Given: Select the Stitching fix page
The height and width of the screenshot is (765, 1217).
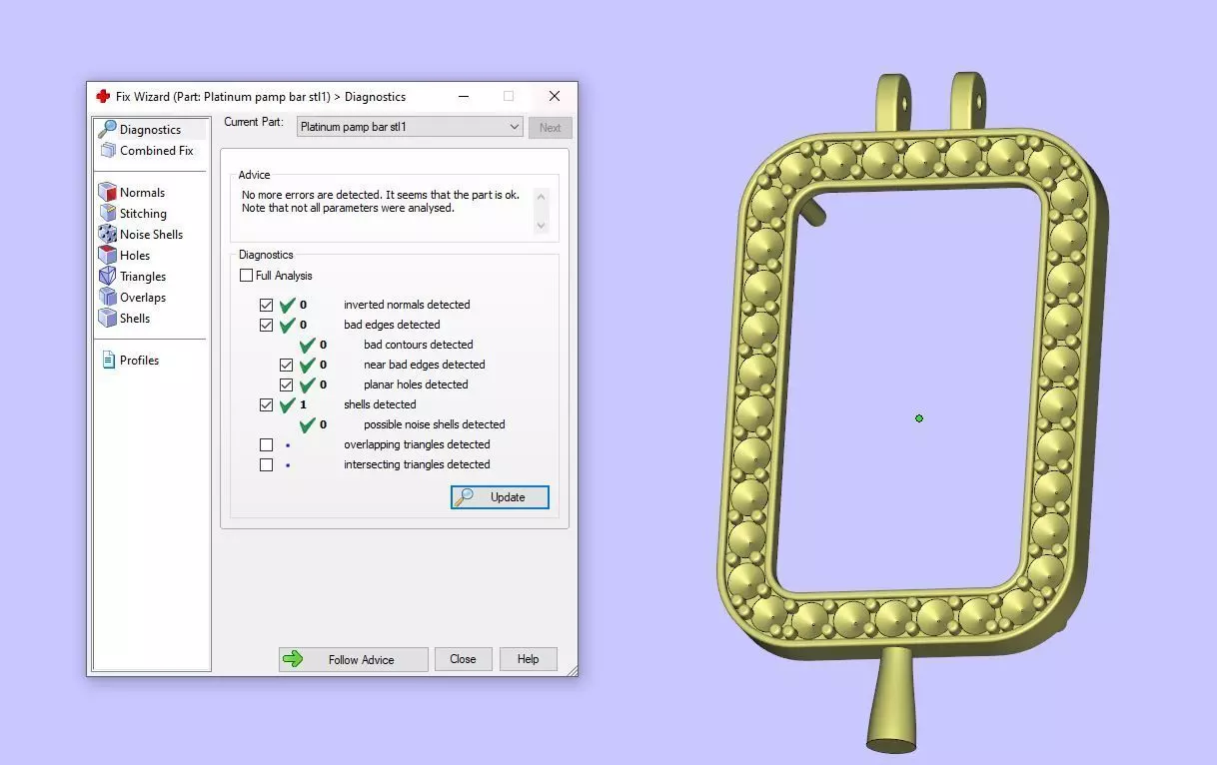Looking at the screenshot, I should [x=133, y=213].
